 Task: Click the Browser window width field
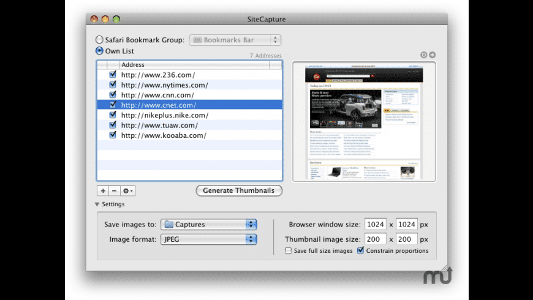[x=375, y=225]
